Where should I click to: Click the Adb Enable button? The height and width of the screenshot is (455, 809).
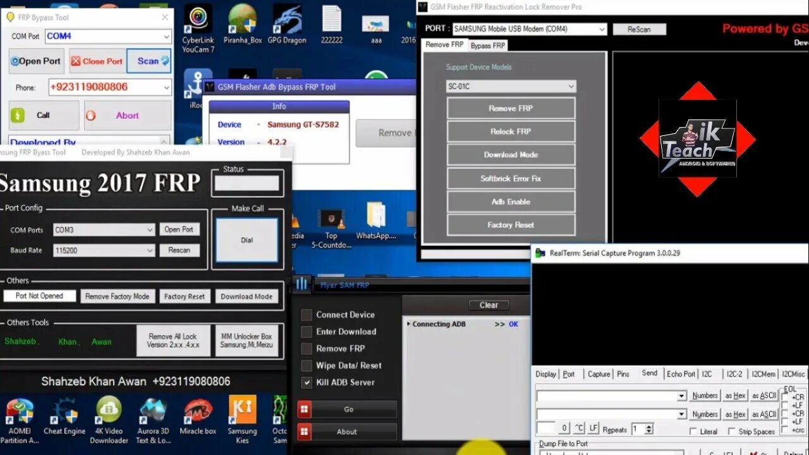pyautogui.click(x=511, y=202)
